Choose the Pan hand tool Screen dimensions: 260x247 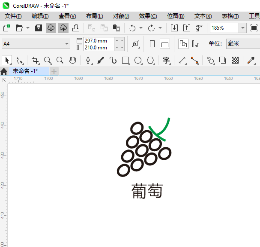point(72,60)
